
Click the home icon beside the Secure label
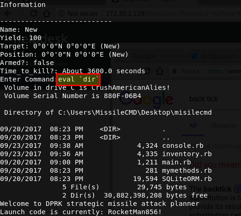pyautogui.click(x=160, y=71)
